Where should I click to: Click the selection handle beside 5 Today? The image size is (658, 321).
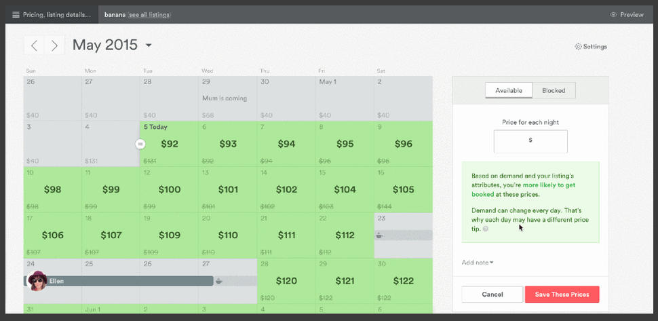click(x=140, y=144)
